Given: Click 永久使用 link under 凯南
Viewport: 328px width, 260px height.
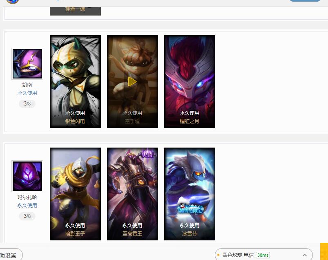Looking at the screenshot, I should [27, 93].
